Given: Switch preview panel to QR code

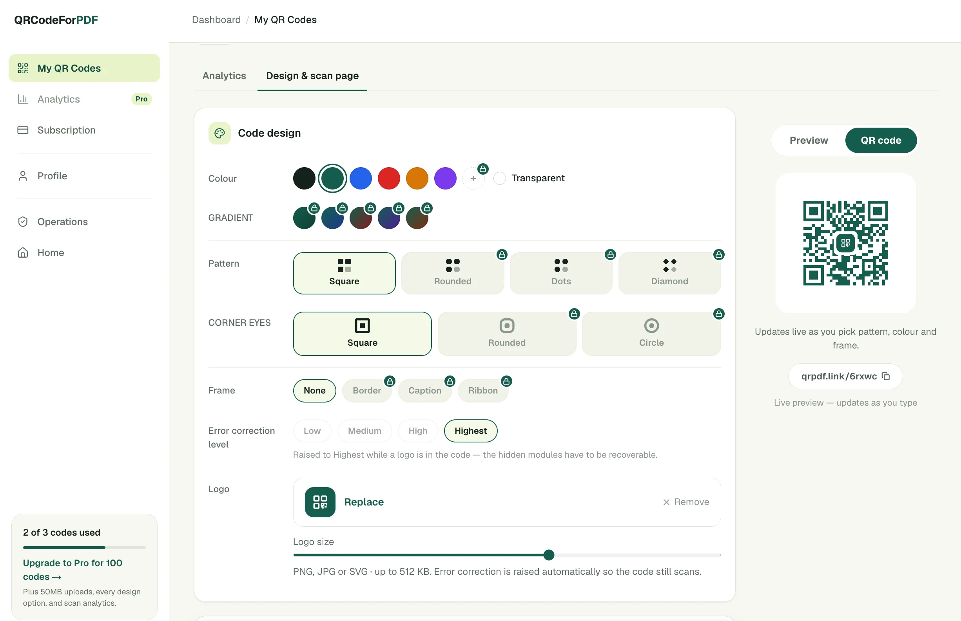Looking at the screenshot, I should point(881,140).
